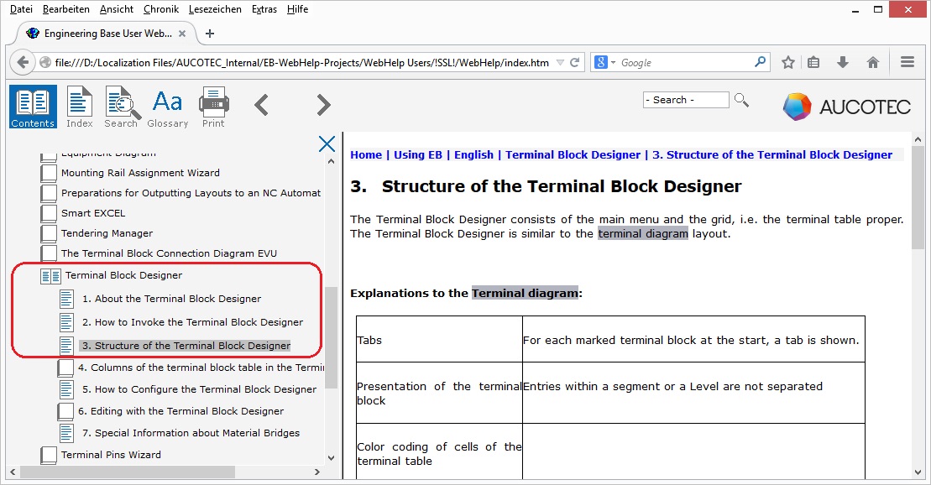This screenshot has width=931, height=485.
Task: Bookmark this page with the star icon
Action: pyautogui.click(x=788, y=62)
